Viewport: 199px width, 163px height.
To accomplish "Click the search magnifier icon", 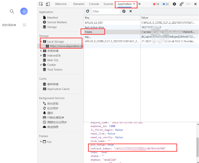I will click(x=12, y=11).
